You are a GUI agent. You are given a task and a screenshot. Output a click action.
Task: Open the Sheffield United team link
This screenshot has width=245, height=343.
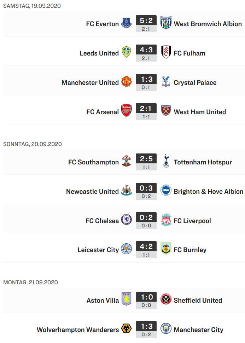198,301
